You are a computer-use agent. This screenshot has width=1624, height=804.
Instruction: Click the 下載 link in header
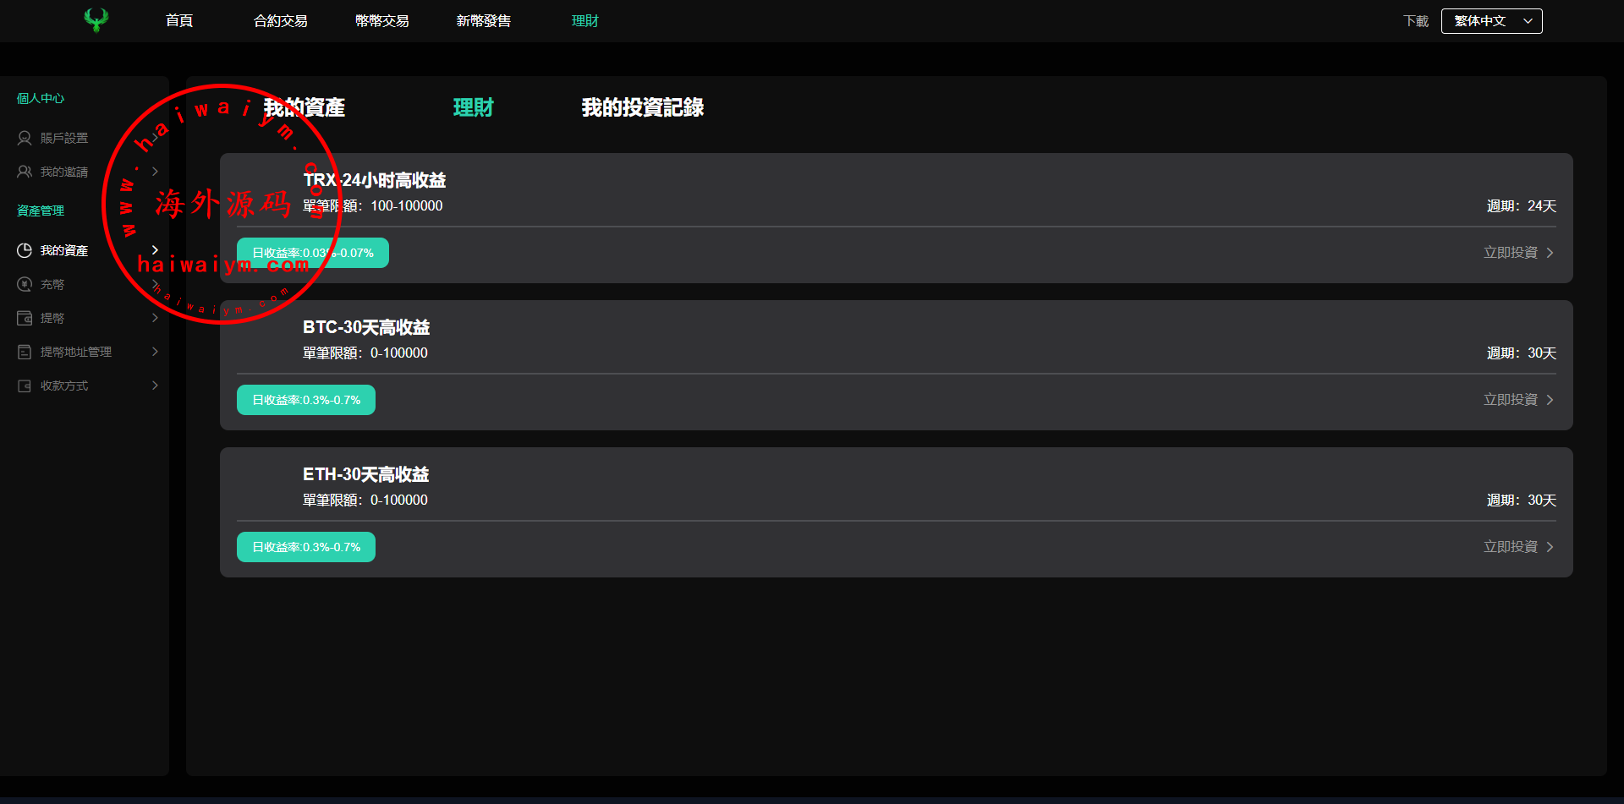[x=1415, y=21]
